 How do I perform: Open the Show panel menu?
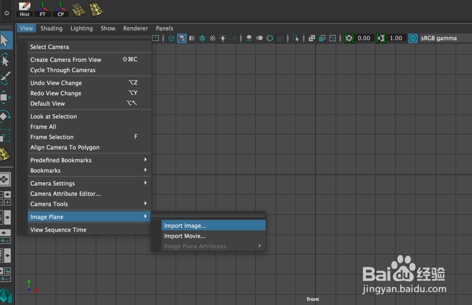tap(108, 28)
